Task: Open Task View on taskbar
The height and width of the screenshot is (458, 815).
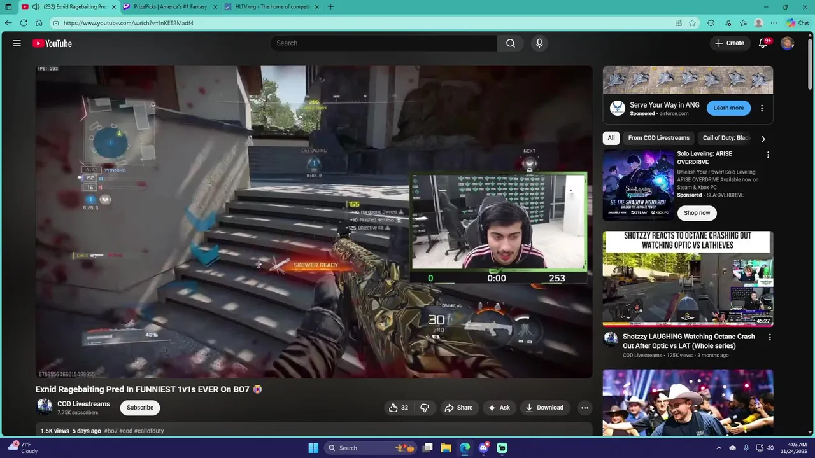Action: (x=428, y=448)
